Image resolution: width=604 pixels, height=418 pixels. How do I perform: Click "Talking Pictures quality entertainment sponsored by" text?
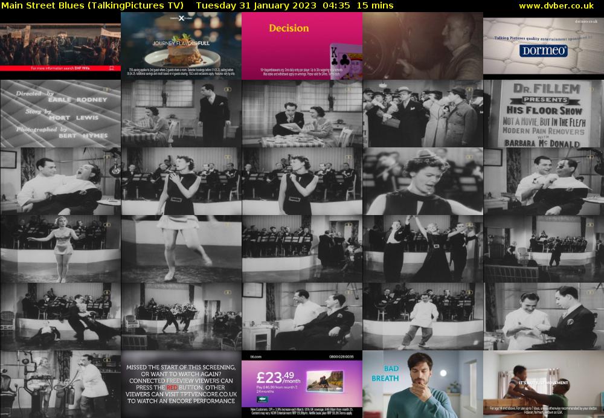tap(543, 38)
